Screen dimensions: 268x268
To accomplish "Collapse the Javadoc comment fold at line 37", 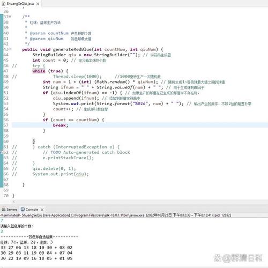I will 10,17.
